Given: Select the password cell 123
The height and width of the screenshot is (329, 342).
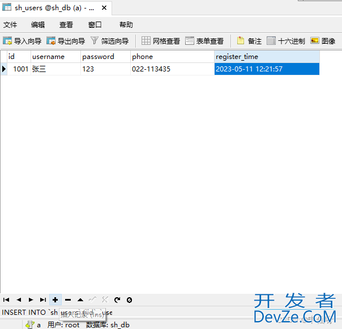Looking at the screenshot, I should (106, 69).
